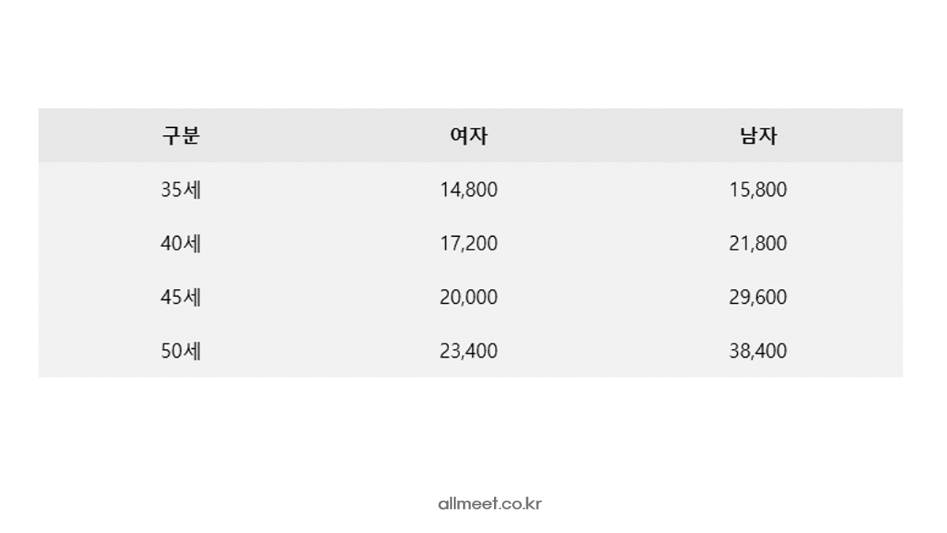Select the 50세 row label
This screenshot has width=947, height=533.
(181, 351)
